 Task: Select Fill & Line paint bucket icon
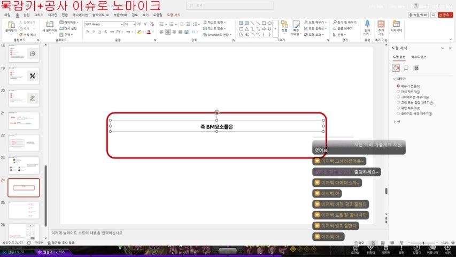click(x=396, y=68)
